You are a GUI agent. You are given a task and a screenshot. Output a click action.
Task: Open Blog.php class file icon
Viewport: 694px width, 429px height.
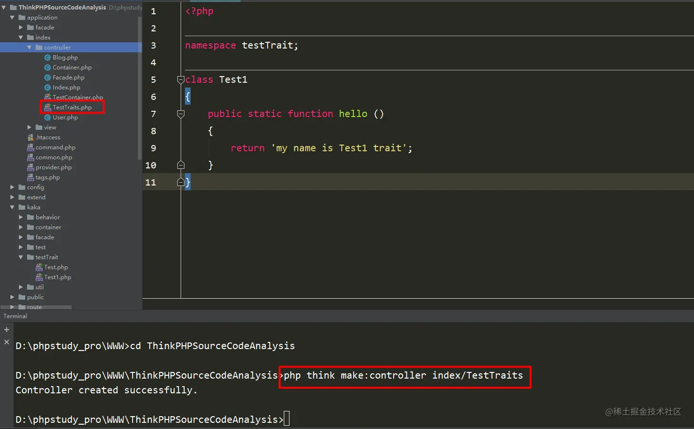coord(48,58)
